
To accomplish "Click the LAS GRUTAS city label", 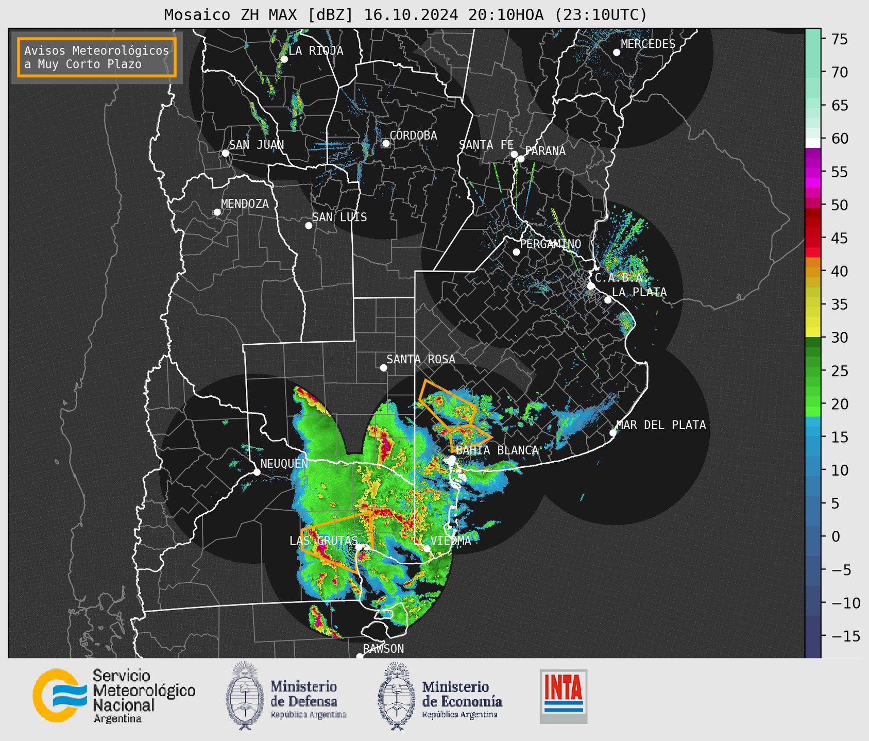I will pos(323,541).
